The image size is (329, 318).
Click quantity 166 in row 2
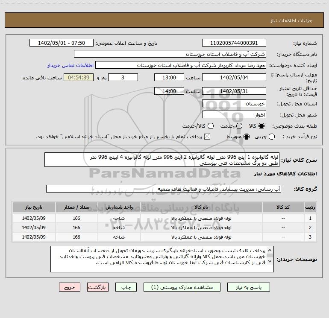coord(76,228)
